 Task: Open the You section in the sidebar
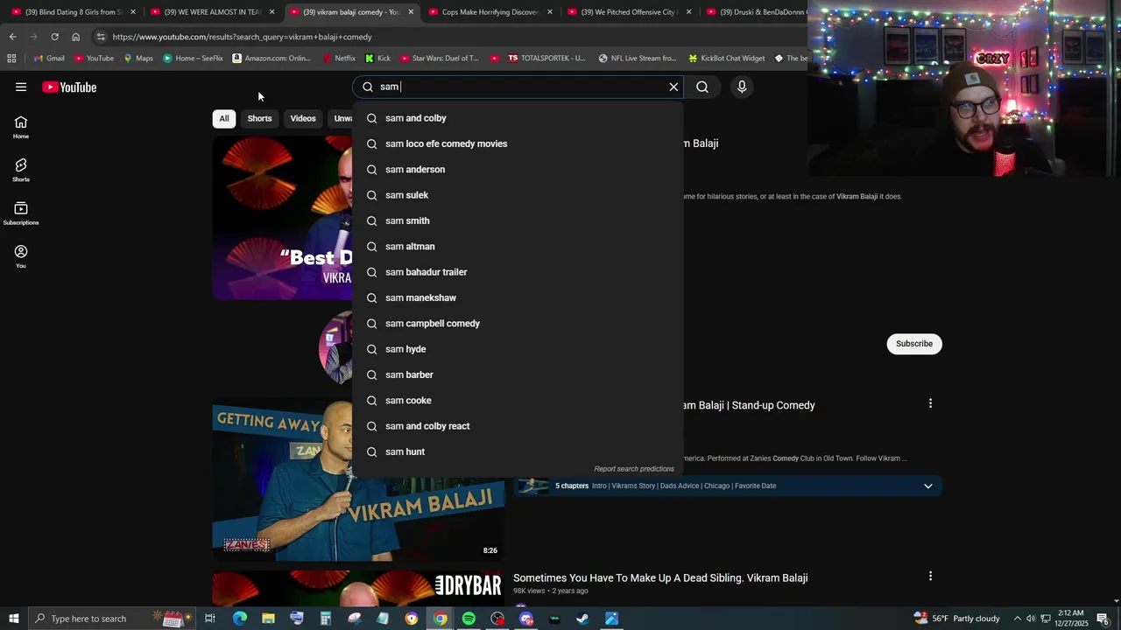(x=21, y=256)
